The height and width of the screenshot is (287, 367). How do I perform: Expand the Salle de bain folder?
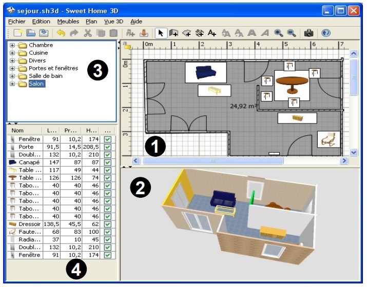click(12, 76)
